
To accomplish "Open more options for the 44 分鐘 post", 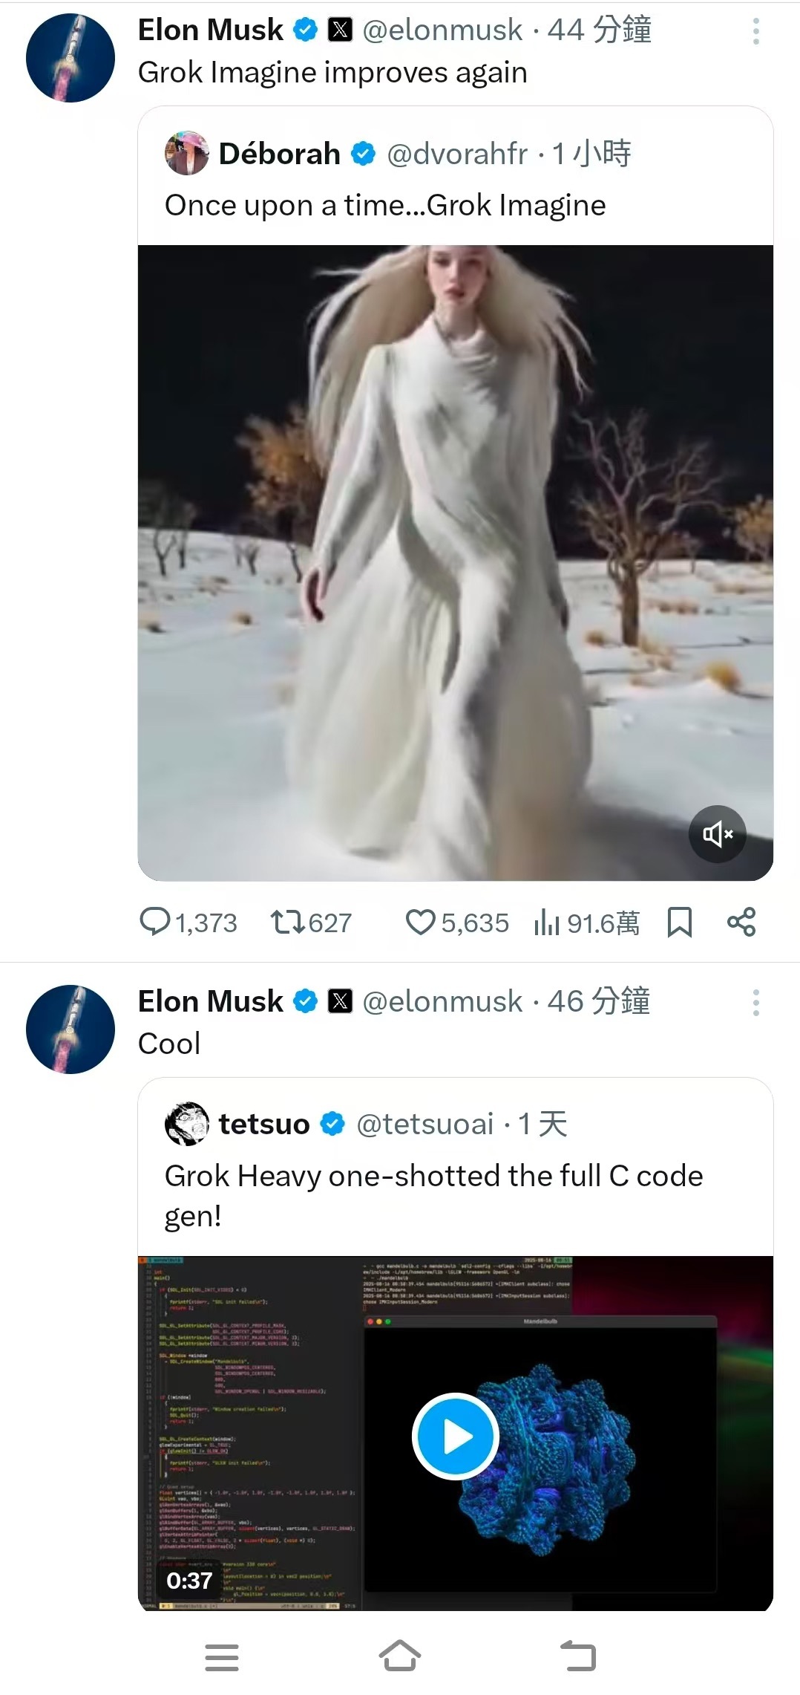I will (x=755, y=31).
